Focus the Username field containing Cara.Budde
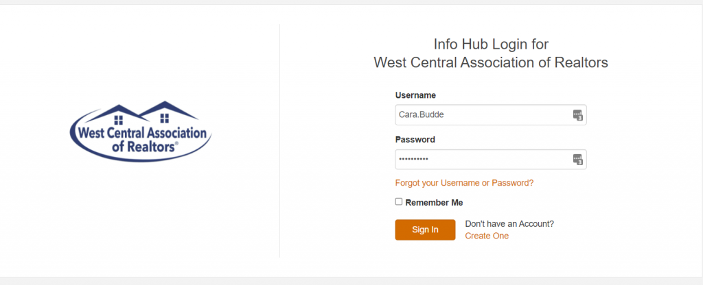 point(490,115)
